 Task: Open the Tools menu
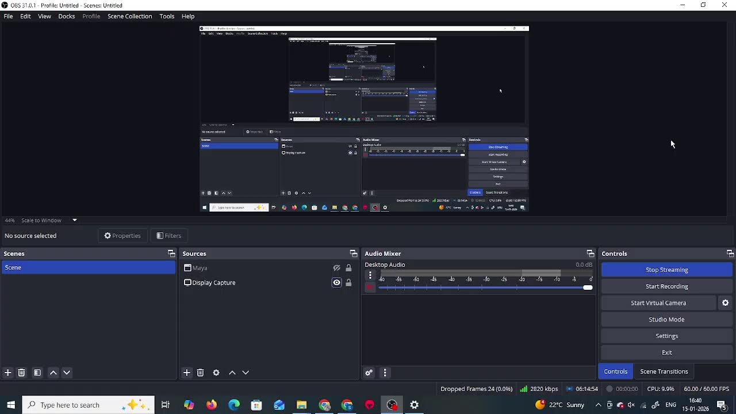point(167,16)
